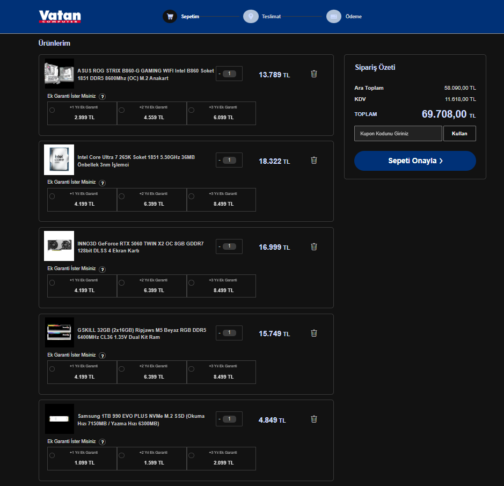This screenshot has height=486, width=504.
Task: Click the 18.322 TL processor price
Action: [274, 161]
